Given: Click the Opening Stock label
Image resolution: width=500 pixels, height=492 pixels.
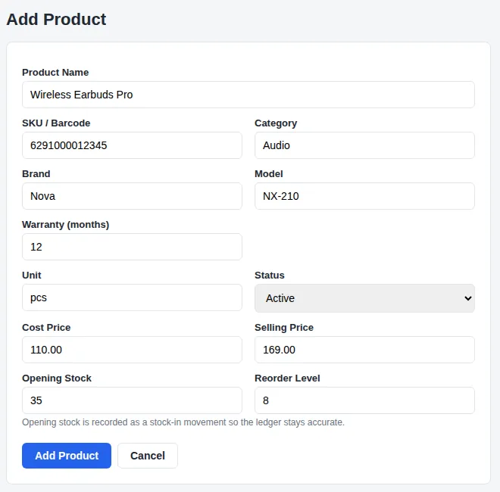Looking at the screenshot, I should tap(57, 378).
